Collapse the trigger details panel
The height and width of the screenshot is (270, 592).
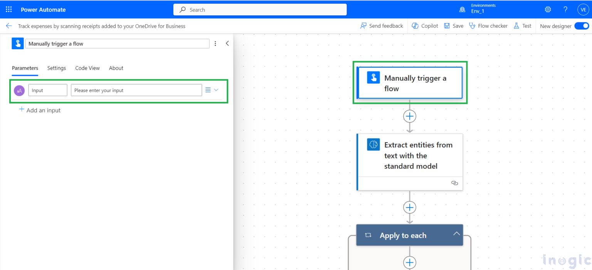(227, 43)
